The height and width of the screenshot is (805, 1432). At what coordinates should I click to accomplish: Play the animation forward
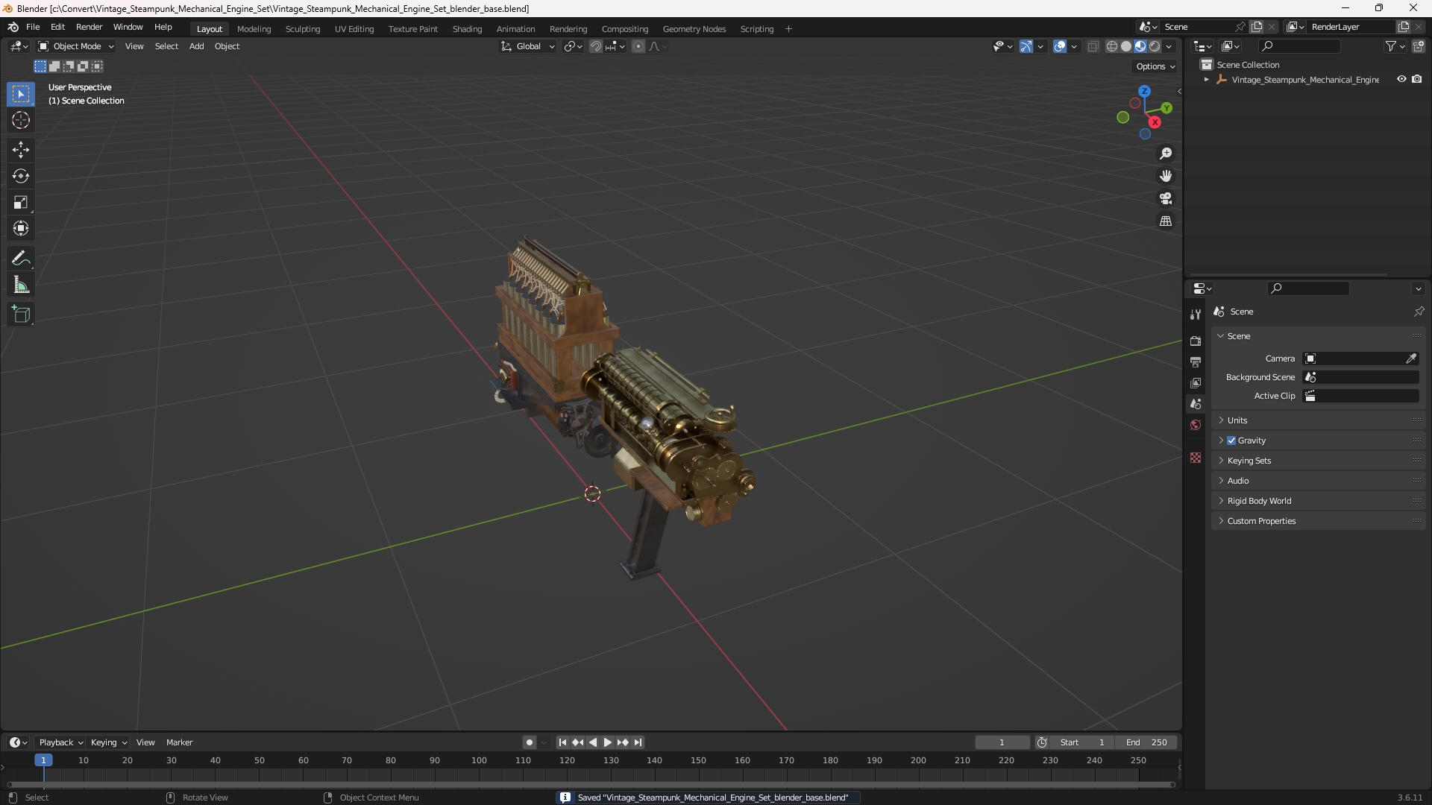pos(607,742)
